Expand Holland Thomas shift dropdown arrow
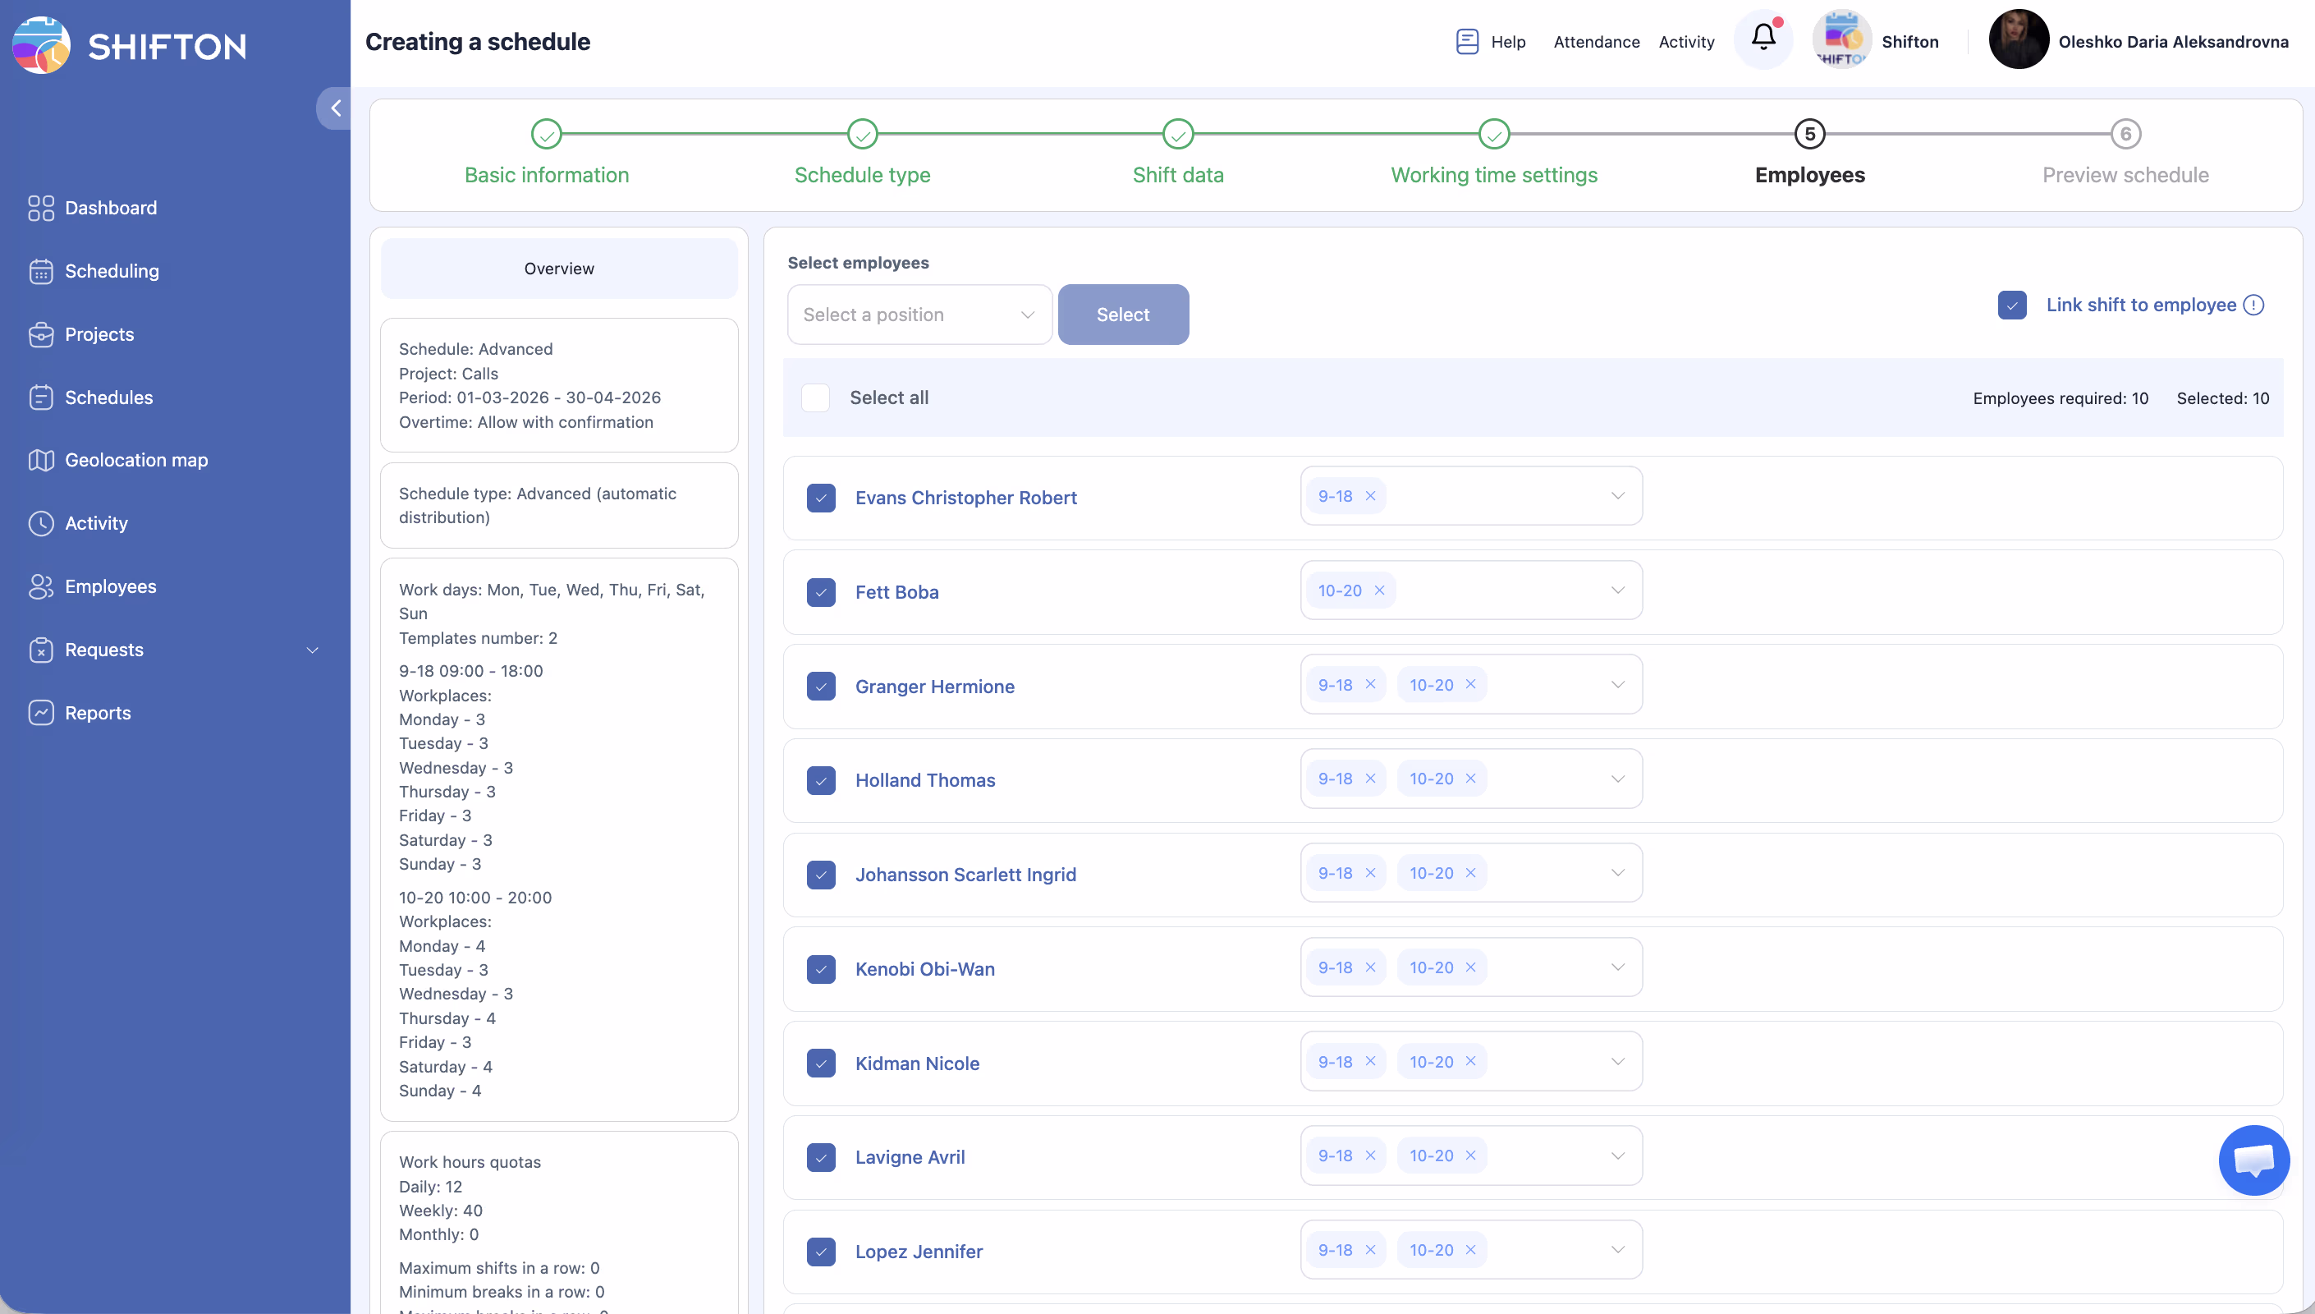This screenshot has height=1314, width=2315. click(x=1617, y=779)
